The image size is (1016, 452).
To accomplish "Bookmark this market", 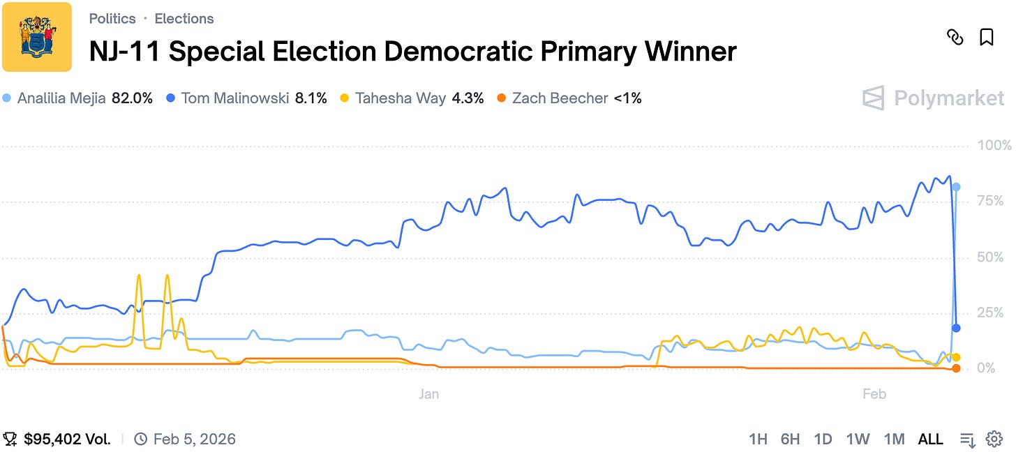I will click(987, 37).
